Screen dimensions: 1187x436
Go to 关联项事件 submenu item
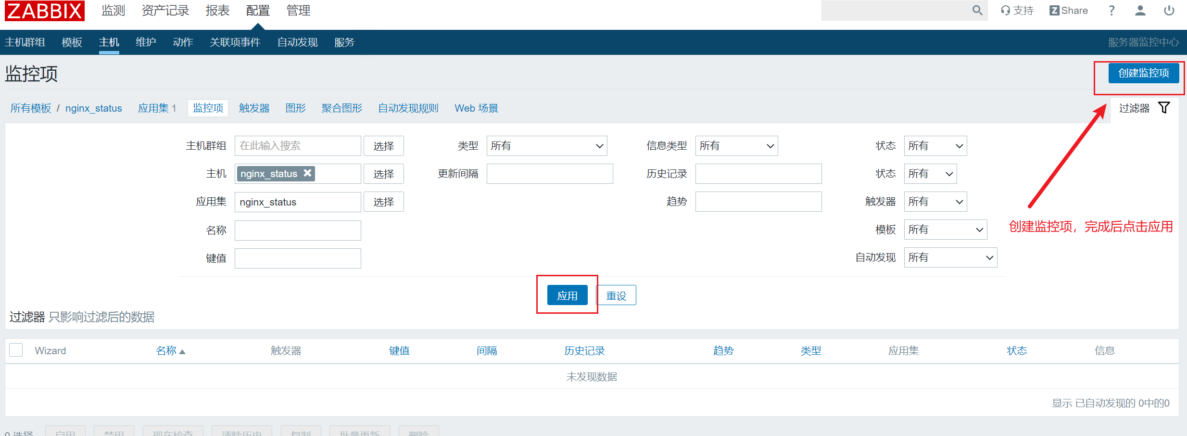tap(235, 42)
